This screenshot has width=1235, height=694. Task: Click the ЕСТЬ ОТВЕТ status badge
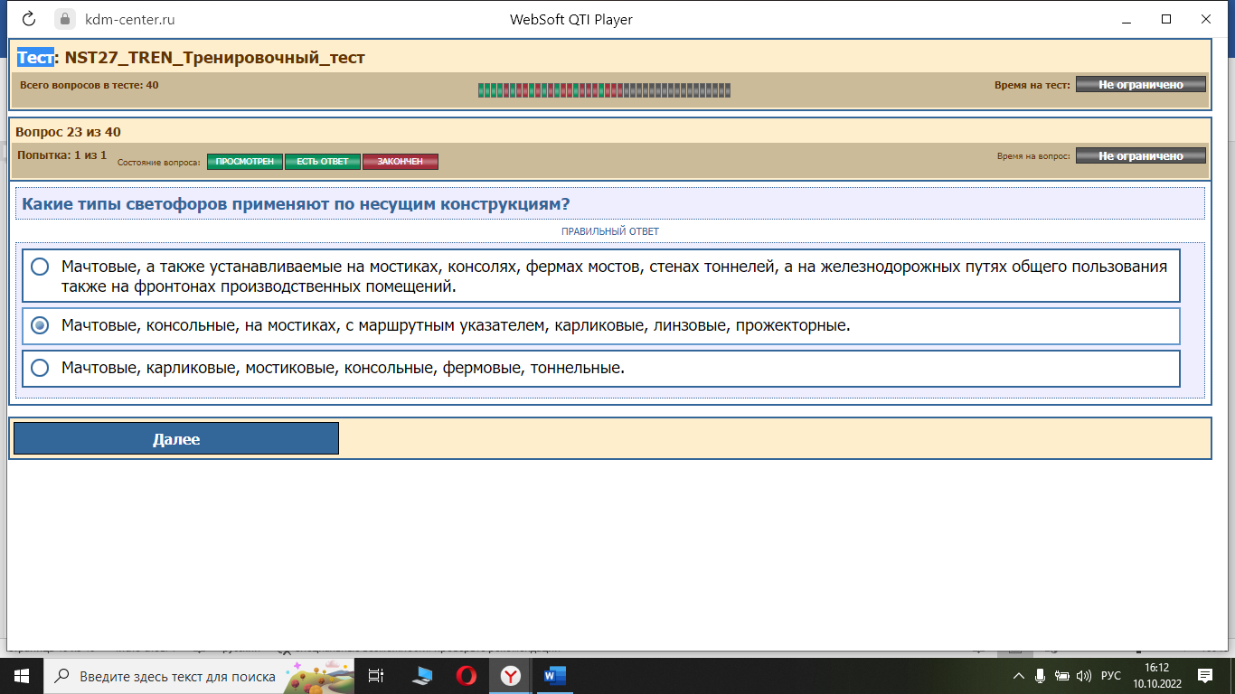pyautogui.click(x=323, y=162)
